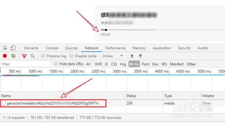
Task: Filter requests by Img
Action: [x=123, y=64]
